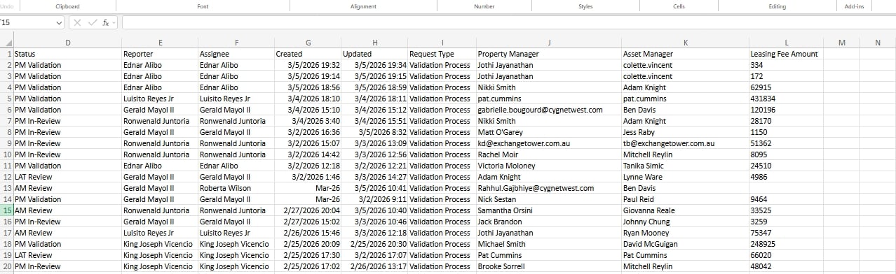896x274 pixels.
Task: Click the Assignee header cell
Action: tap(236, 54)
